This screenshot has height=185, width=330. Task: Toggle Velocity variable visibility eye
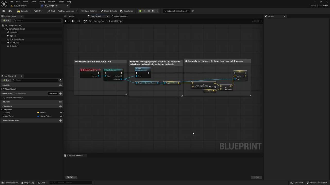tap(61, 113)
